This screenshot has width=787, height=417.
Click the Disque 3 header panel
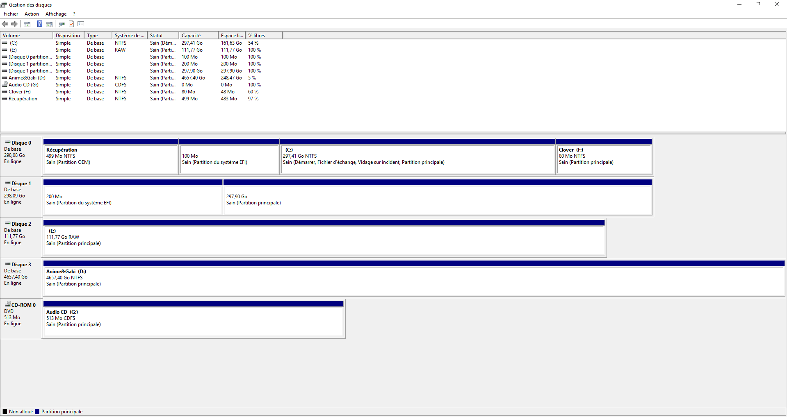22,278
